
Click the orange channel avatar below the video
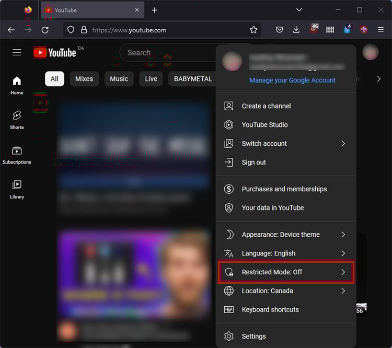67,331
